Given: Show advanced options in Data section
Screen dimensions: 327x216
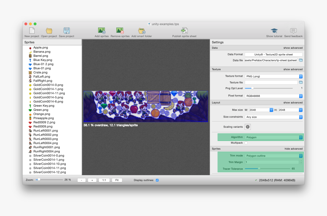Looking at the screenshot, I should (293, 48).
